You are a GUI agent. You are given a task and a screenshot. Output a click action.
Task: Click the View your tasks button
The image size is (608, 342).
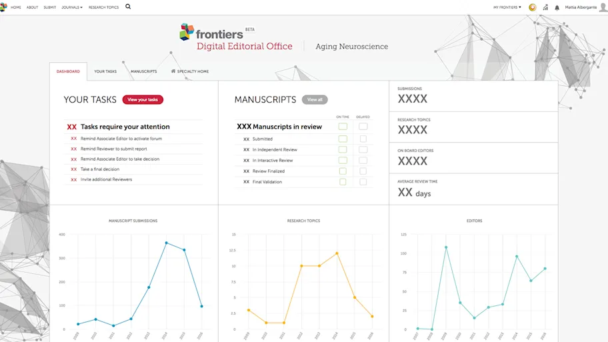coord(143,99)
